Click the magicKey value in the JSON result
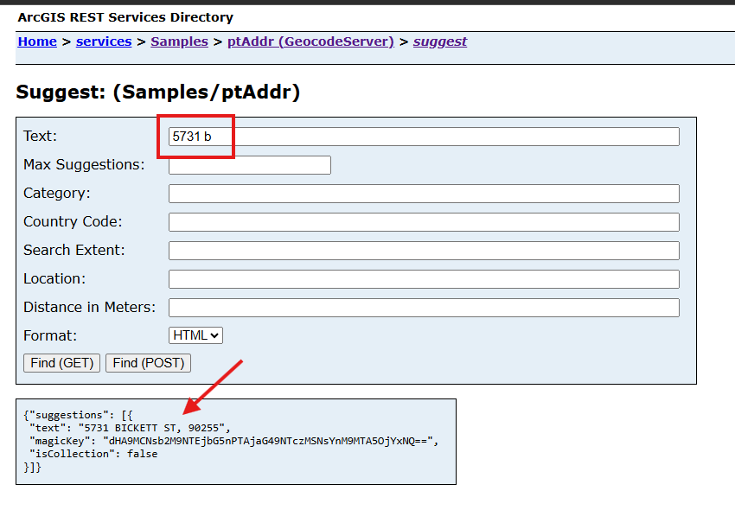The height and width of the screenshot is (529, 735). (x=268, y=441)
